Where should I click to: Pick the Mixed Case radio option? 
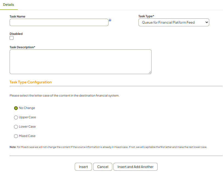point(16,136)
